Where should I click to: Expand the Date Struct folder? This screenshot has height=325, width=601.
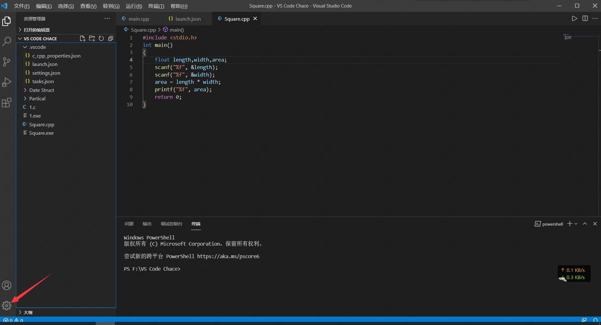(41, 90)
